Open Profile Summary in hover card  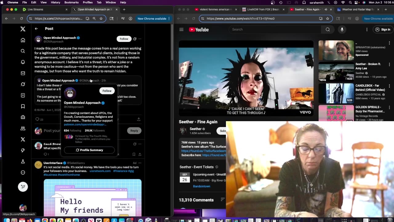click(89, 150)
